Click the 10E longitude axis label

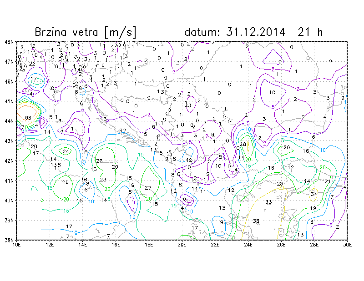[x=17, y=245]
